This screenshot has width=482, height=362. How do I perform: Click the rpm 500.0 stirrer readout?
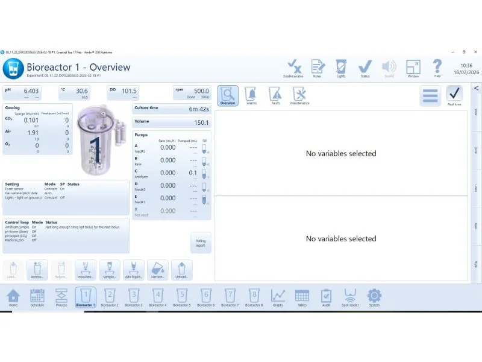pyautogui.click(x=192, y=93)
